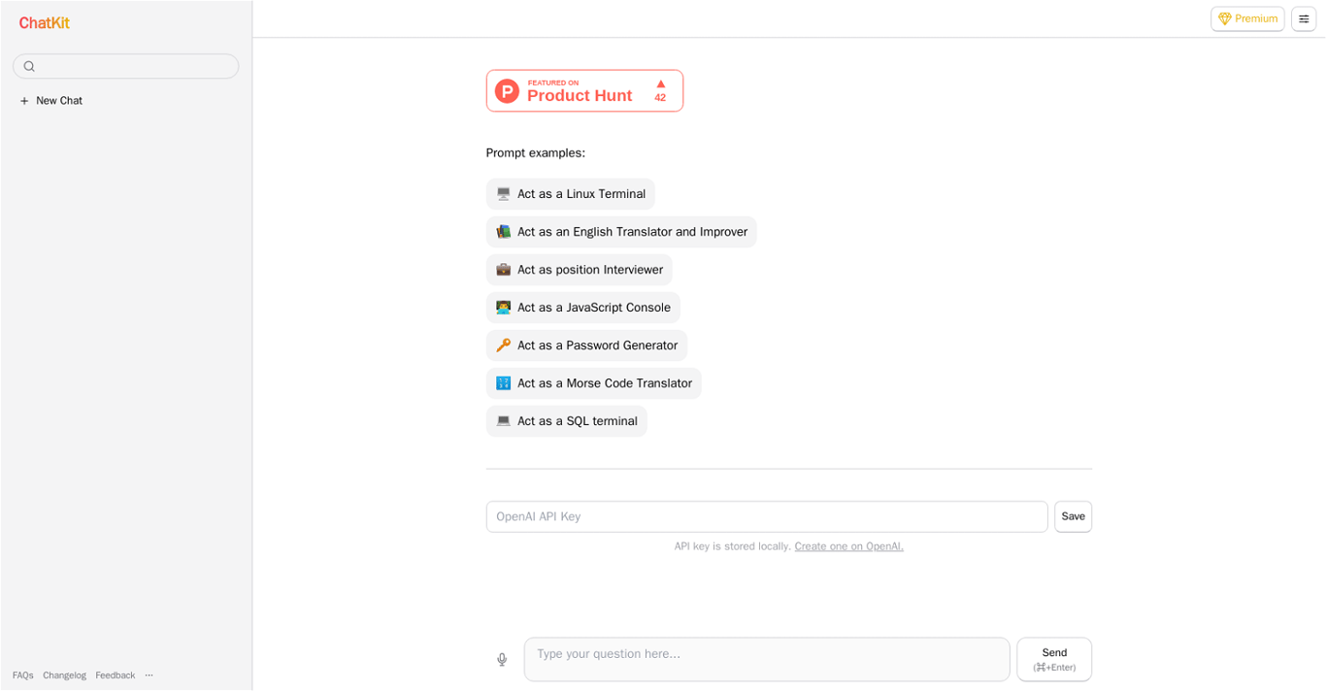Open the Changelog link in the footer

point(64,675)
